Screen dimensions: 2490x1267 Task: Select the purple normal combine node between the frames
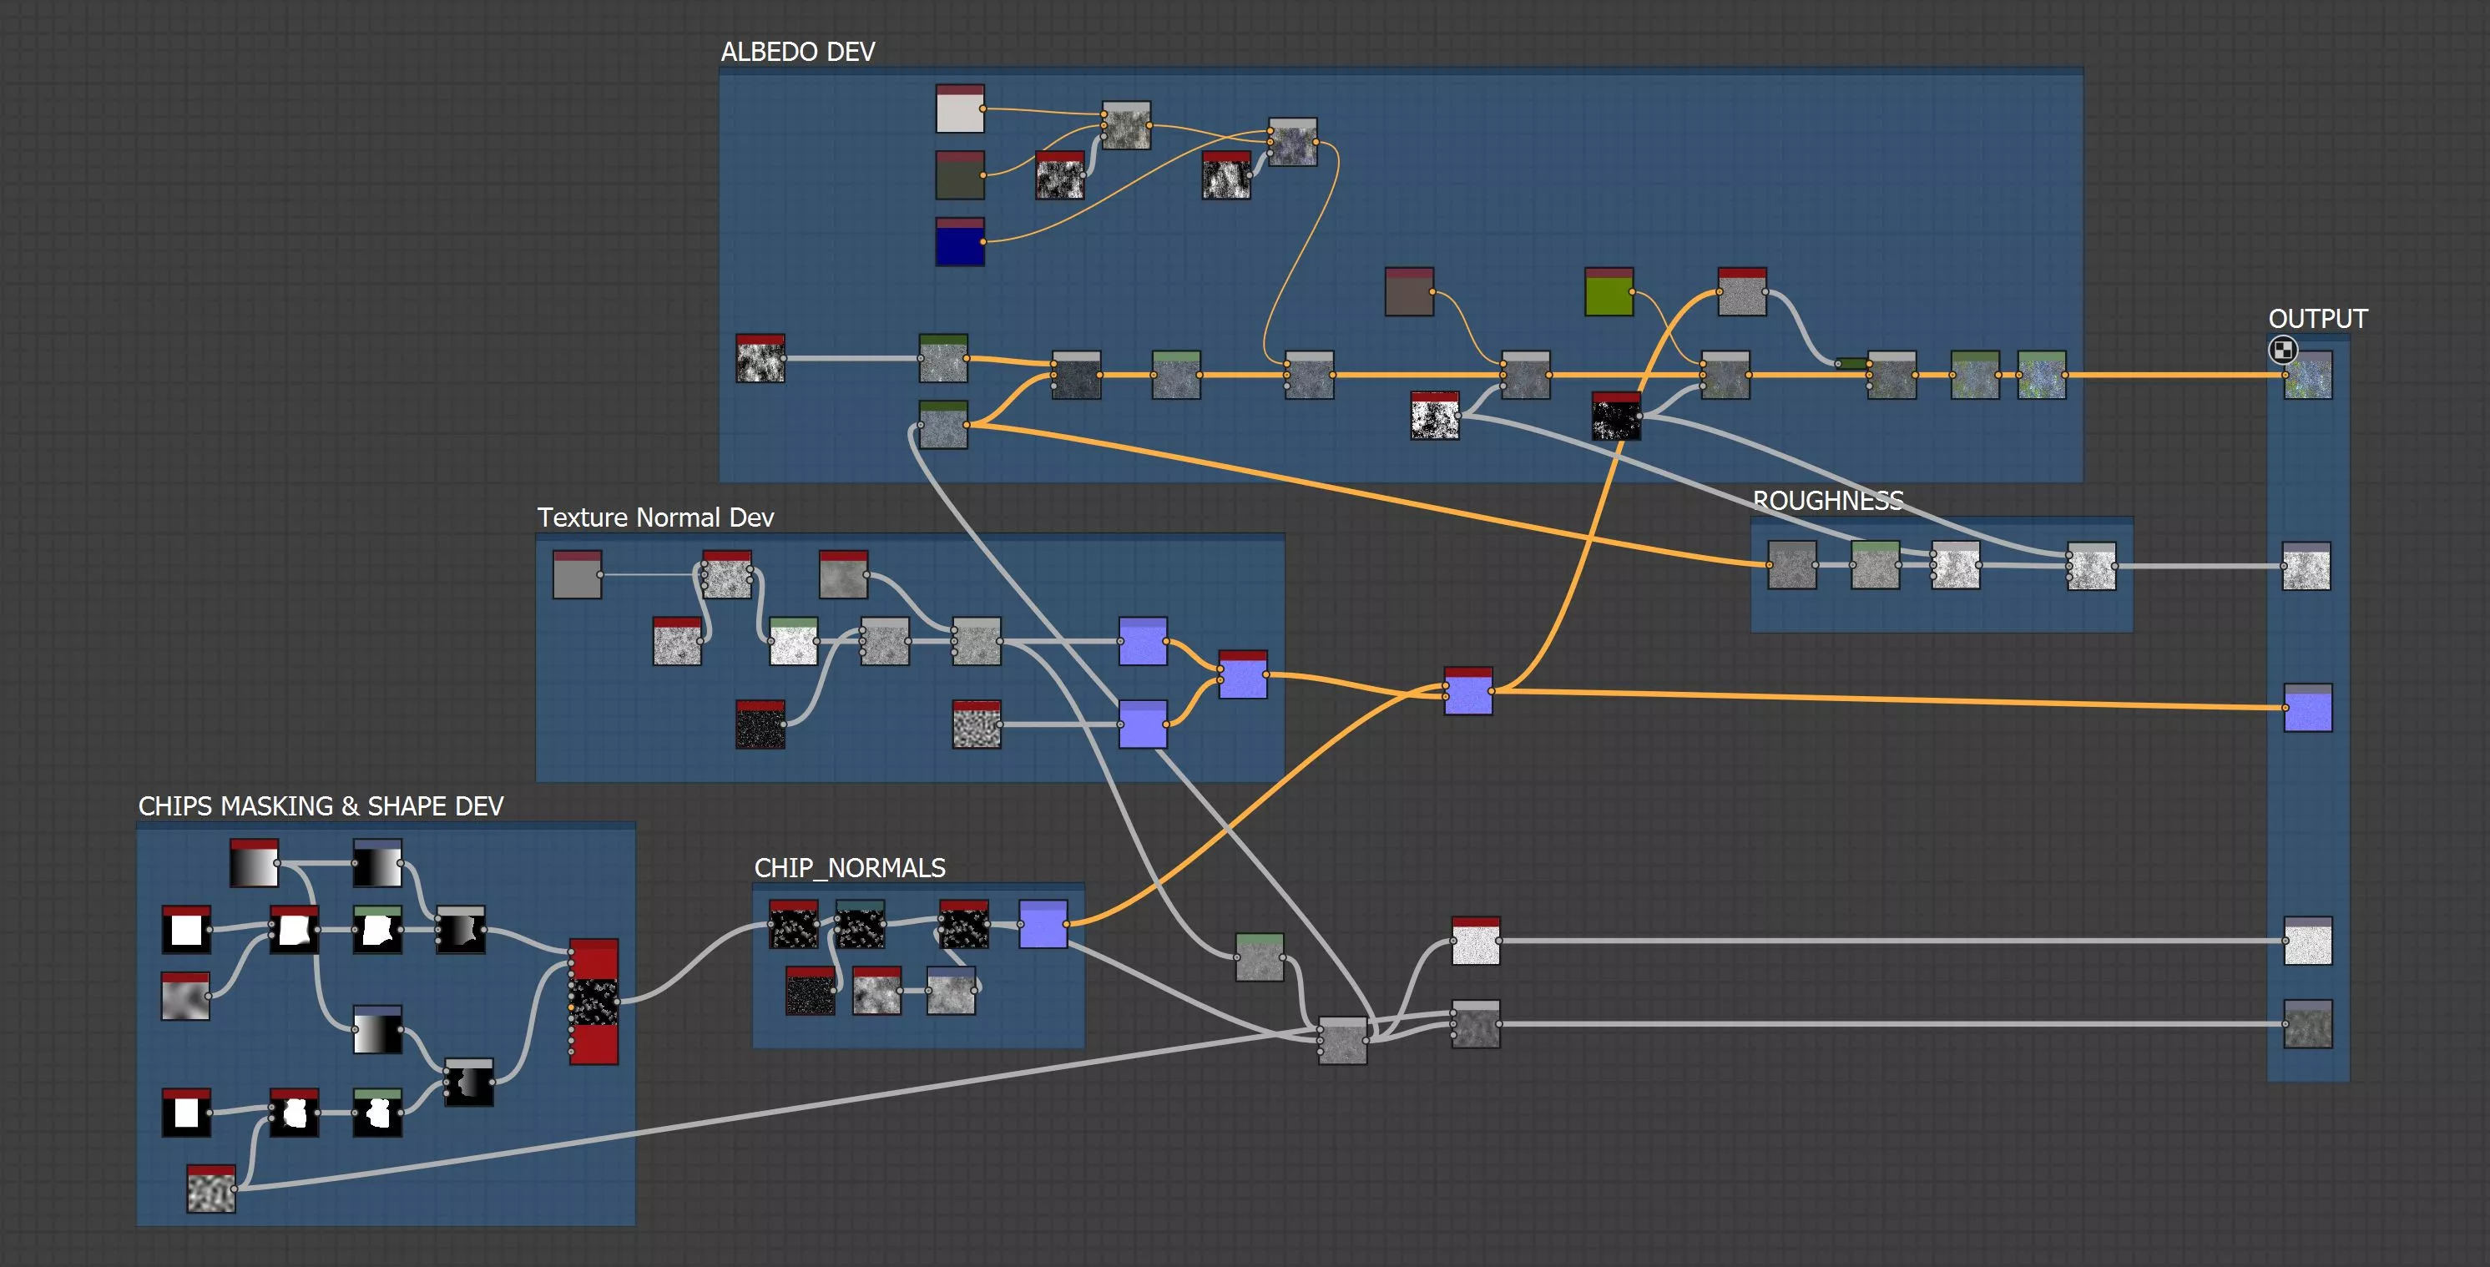coord(1467,692)
